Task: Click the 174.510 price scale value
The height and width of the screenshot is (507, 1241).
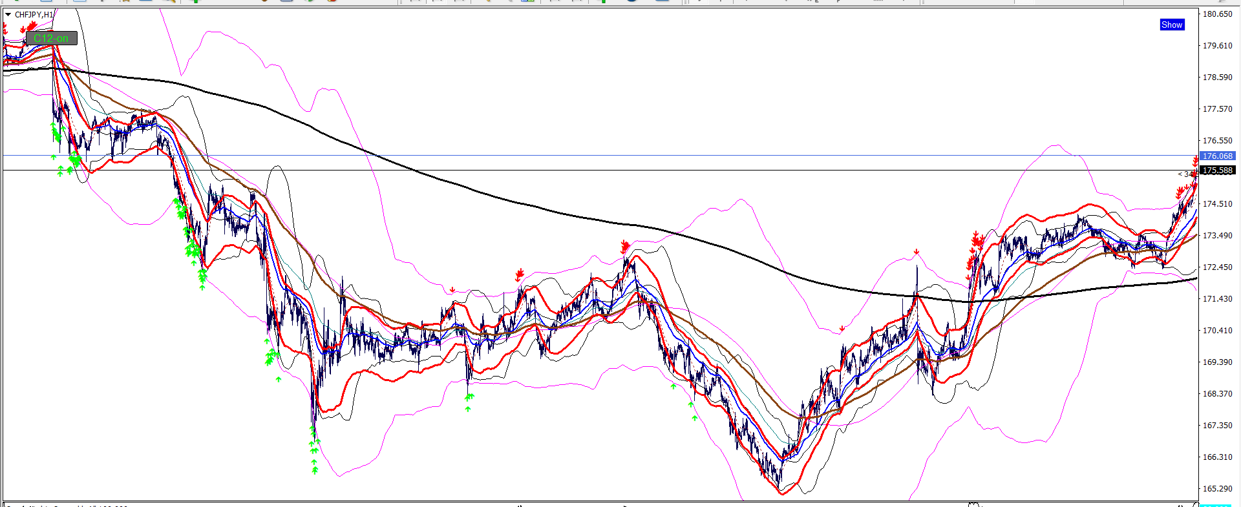Action: tap(1217, 203)
